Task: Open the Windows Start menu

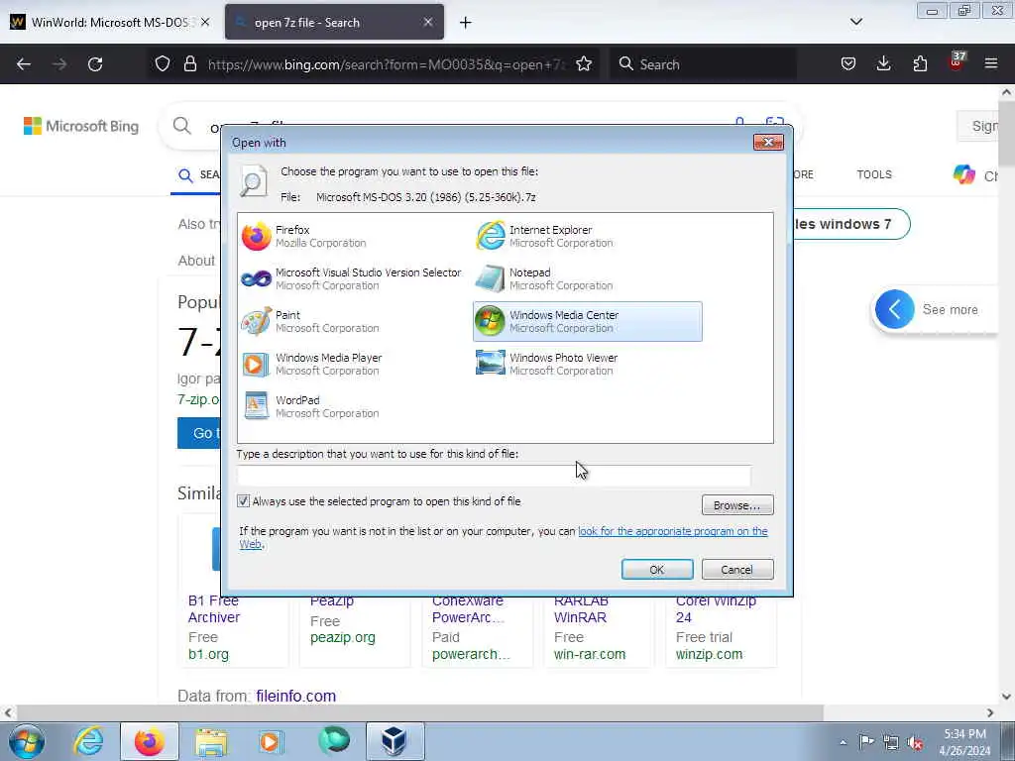Action: [x=27, y=741]
